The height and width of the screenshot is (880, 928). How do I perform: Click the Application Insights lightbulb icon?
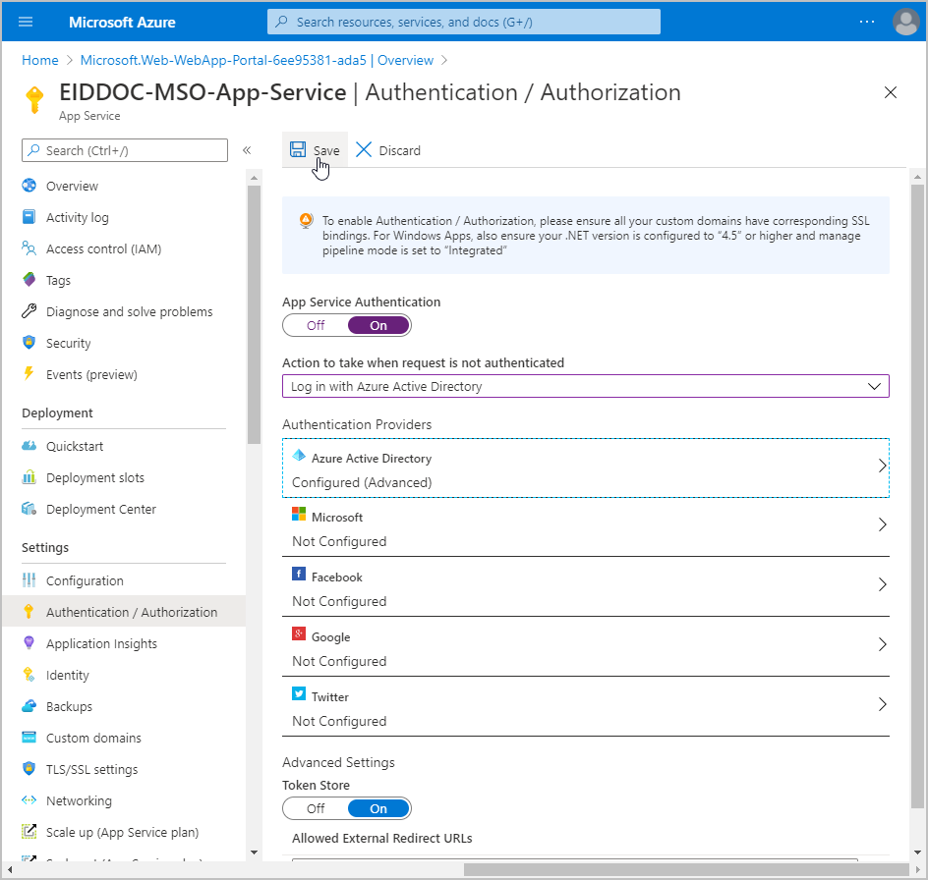(29, 644)
